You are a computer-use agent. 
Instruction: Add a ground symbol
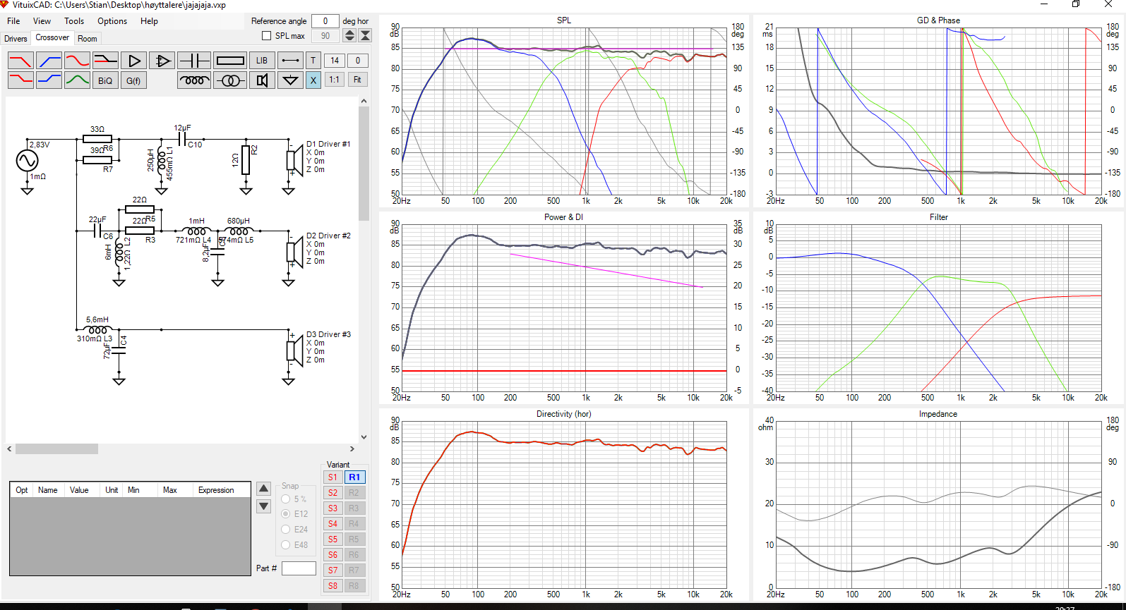pyautogui.click(x=290, y=80)
